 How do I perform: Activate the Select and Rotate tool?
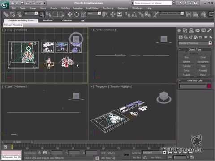(77, 14)
